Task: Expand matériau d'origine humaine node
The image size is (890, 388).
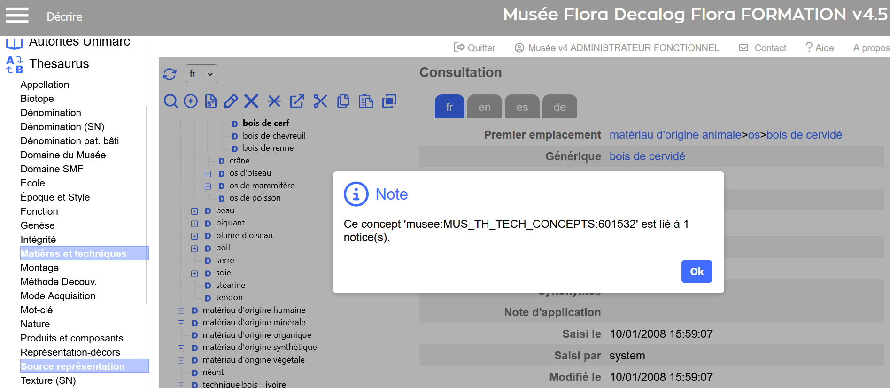Action: tap(181, 311)
